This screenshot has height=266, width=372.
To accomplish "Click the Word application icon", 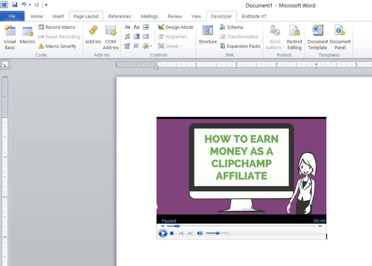I will pyautogui.click(x=4, y=5).
